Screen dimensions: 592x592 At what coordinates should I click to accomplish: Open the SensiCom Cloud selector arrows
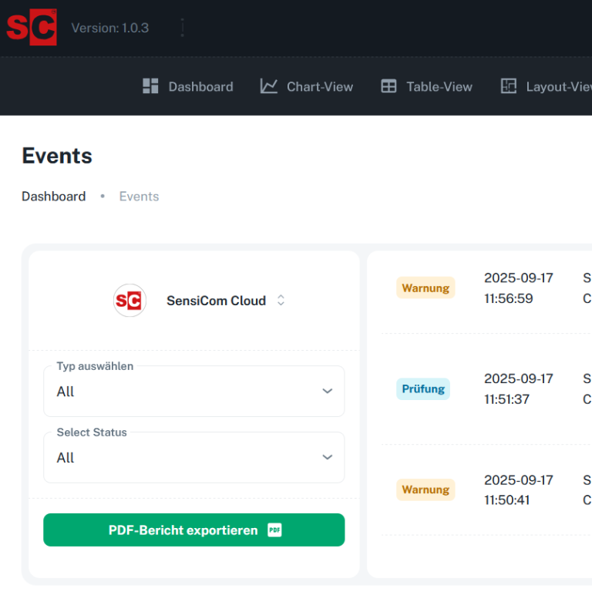(x=281, y=301)
